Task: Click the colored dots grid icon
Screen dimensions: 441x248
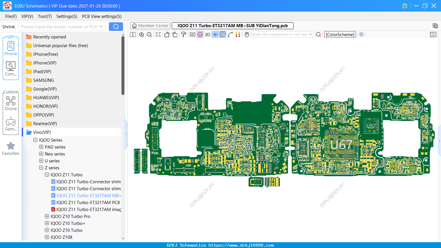Action: (238, 35)
